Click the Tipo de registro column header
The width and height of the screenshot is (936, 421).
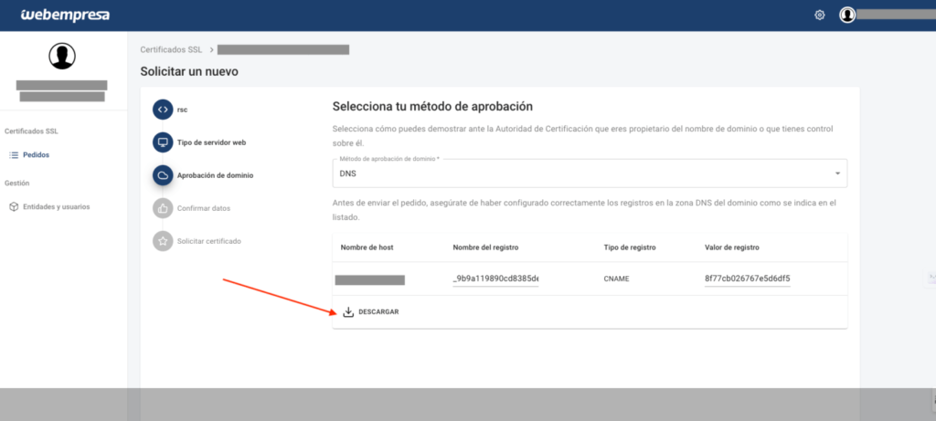coord(630,247)
